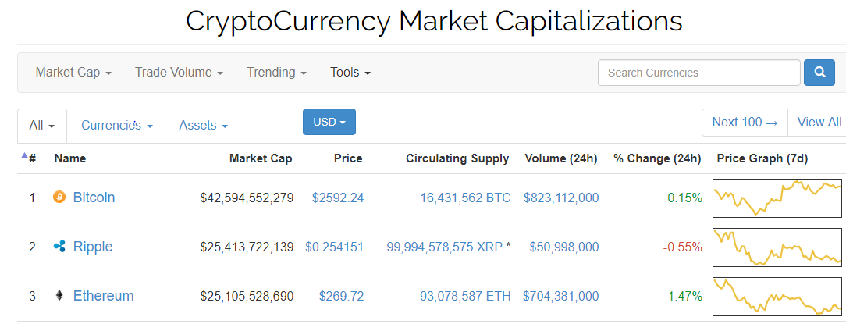Click the blue magnifier search button
Viewport: 846px width, 324px height.
[x=819, y=73]
